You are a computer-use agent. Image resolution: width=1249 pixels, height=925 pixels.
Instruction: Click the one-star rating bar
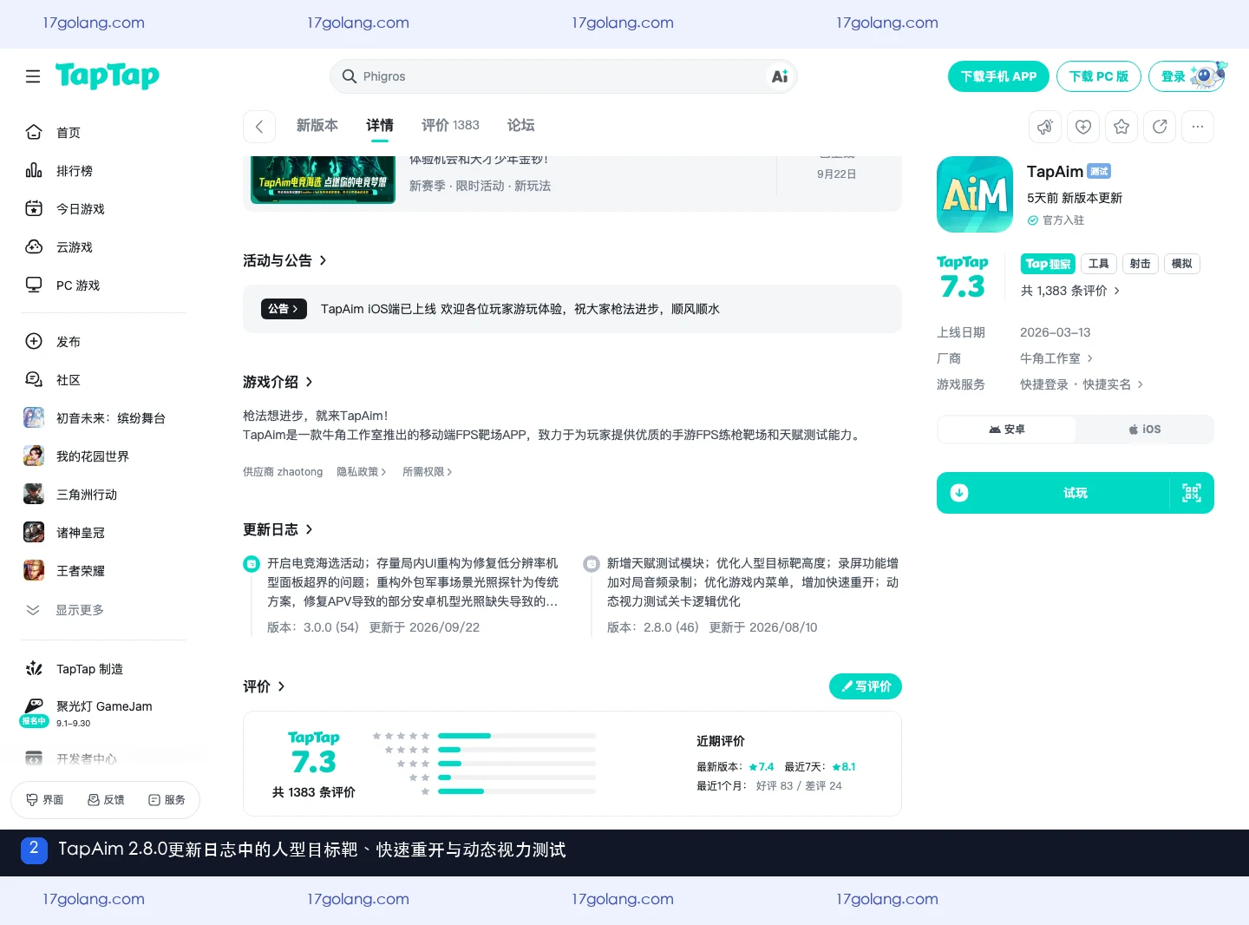[517, 791]
